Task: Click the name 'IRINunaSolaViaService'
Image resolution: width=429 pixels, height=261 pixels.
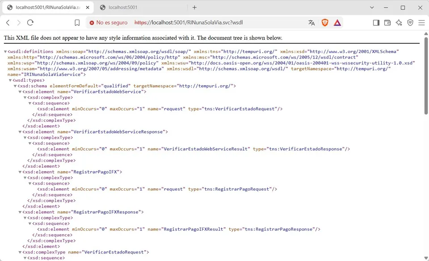Action: pyautogui.click(x=52, y=75)
